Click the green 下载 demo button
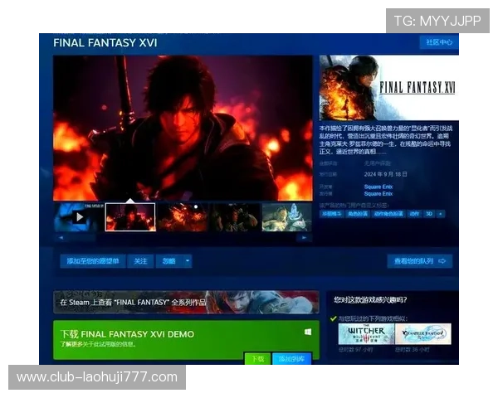Viewport: 498px width, 398px height. coord(257,358)
